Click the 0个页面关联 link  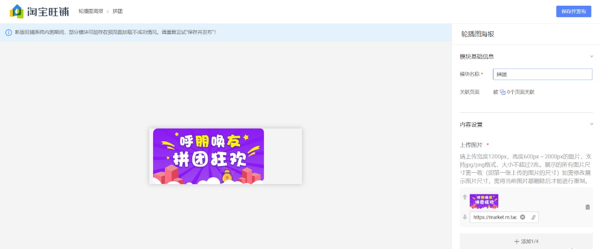click(x=520, y=92)
